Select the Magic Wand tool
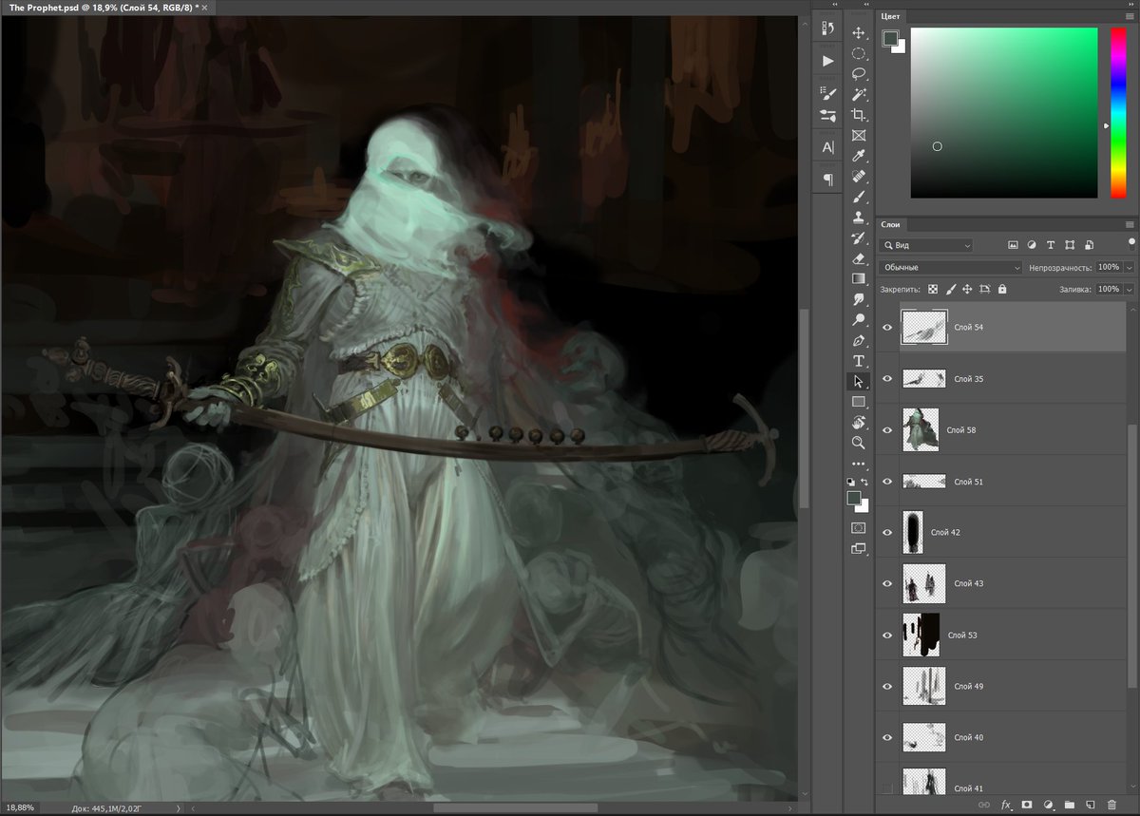 [859, 95]
